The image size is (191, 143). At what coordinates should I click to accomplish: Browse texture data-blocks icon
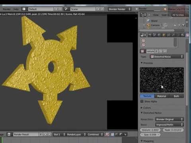coord(143,51)
